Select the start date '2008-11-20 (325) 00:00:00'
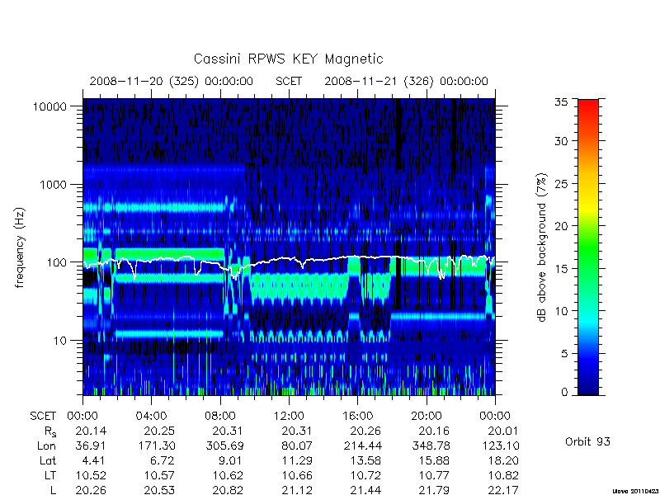This screenshot has width=660, height=495. tap(172, 81)
